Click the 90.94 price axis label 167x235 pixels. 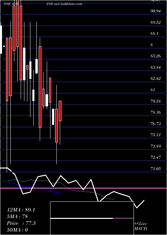[156, 11]
